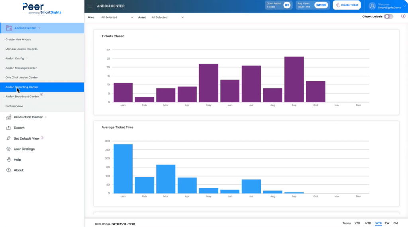
Task: Click the Set Default View pin icon
Action: pyautogui.click(x=9, y=138)
